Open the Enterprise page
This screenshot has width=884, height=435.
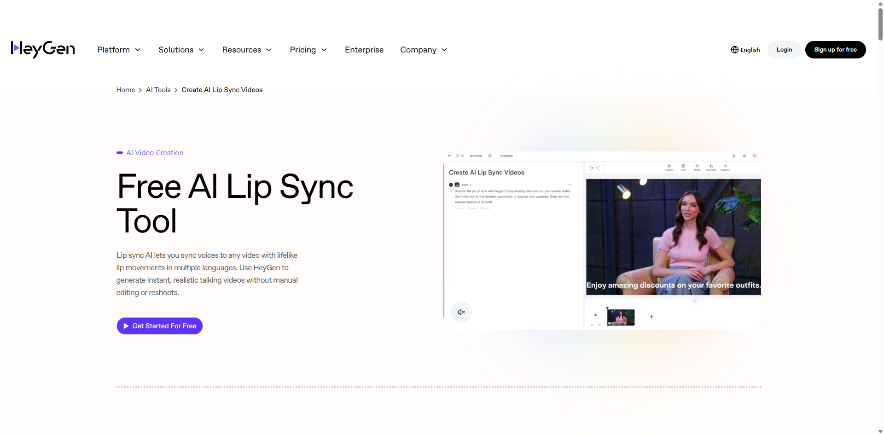click(364, 50)
